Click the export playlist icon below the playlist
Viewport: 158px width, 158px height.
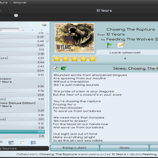tap(11, 143)
